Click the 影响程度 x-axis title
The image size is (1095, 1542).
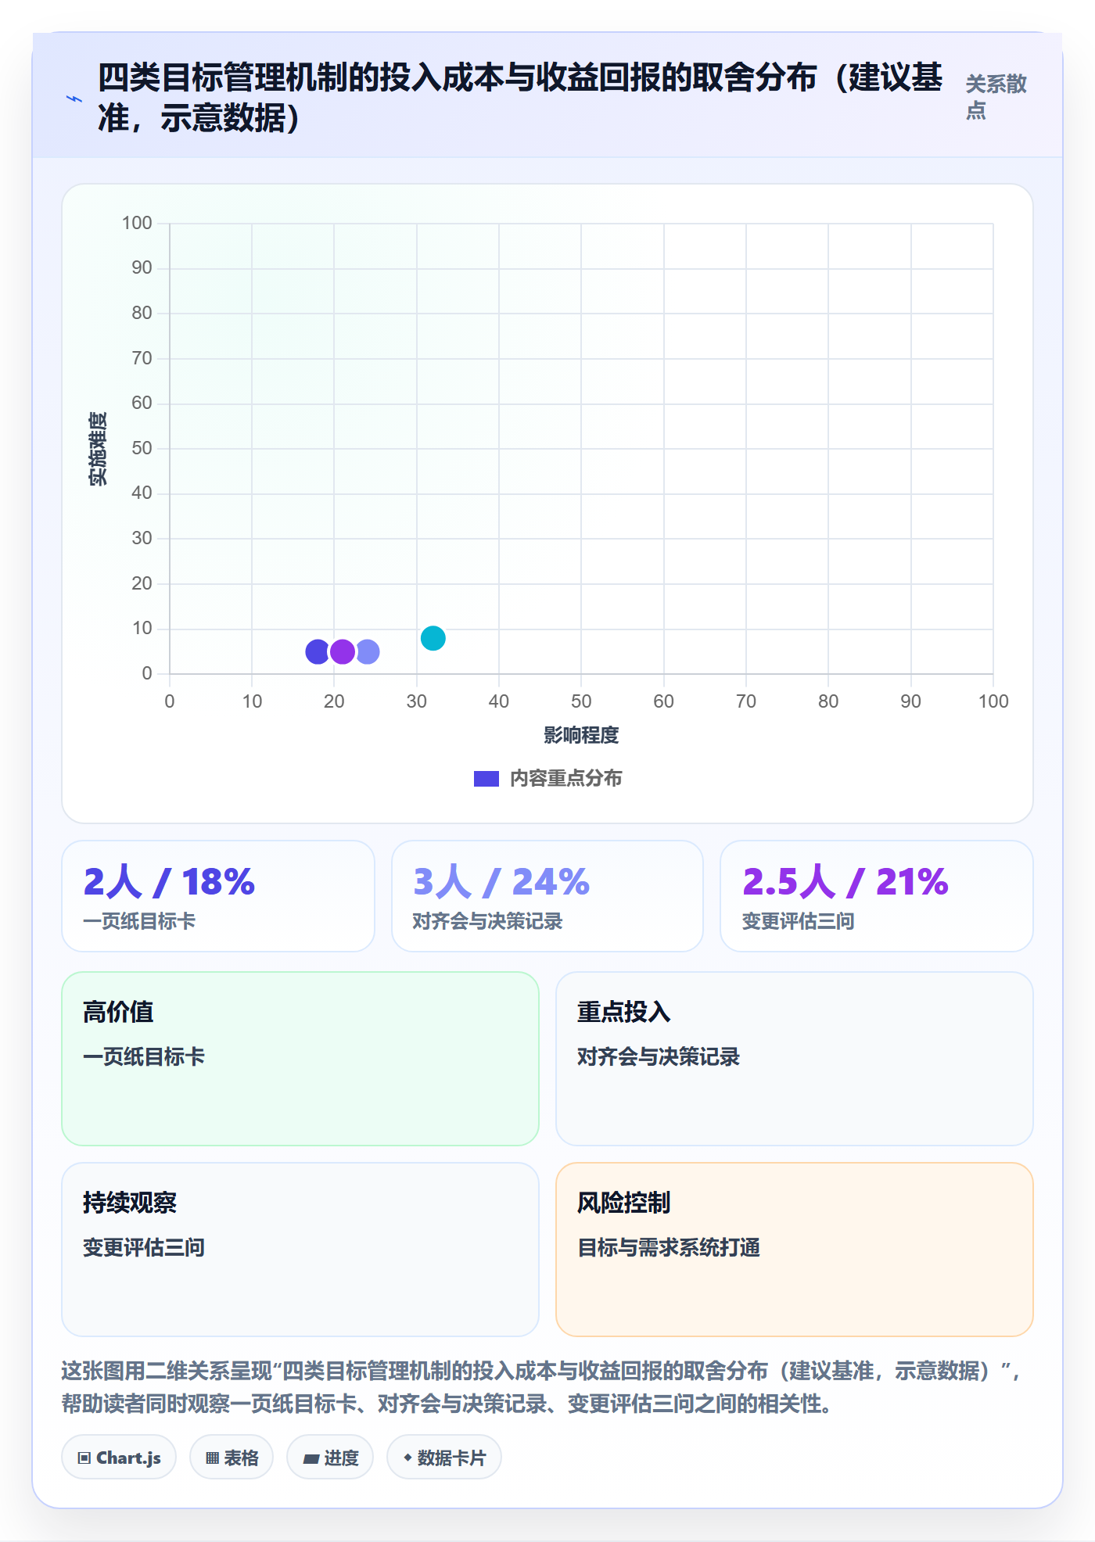pyautogui.click(x=581, y=735)
